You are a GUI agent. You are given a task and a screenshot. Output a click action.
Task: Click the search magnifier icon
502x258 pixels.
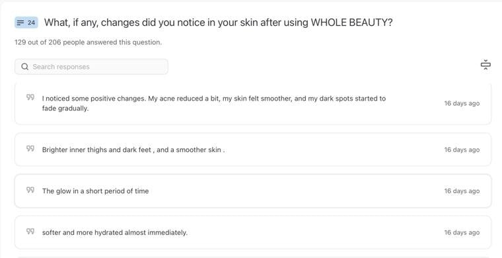click(24, 67)
